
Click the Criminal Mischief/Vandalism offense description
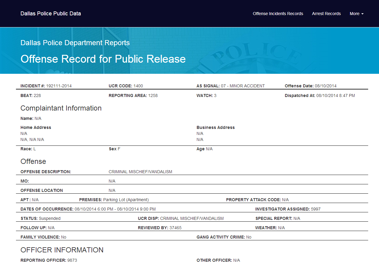coord(140,172)
